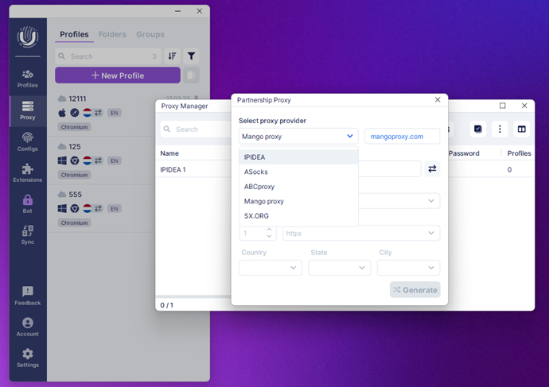Click the New Profile button

tap(118, 75)
